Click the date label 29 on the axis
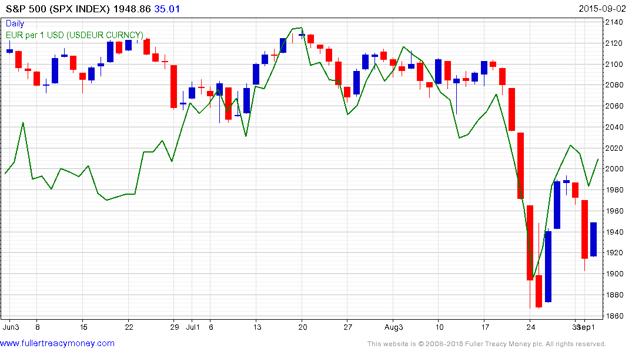 tap(174, 327)
